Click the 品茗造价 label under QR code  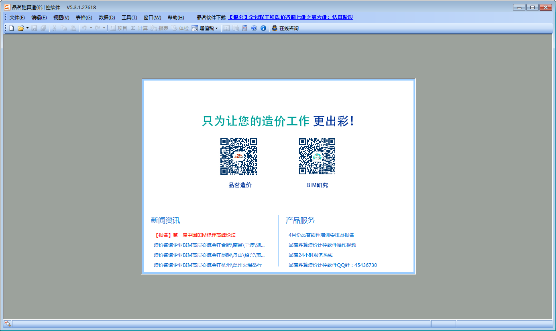pos(240,185)
